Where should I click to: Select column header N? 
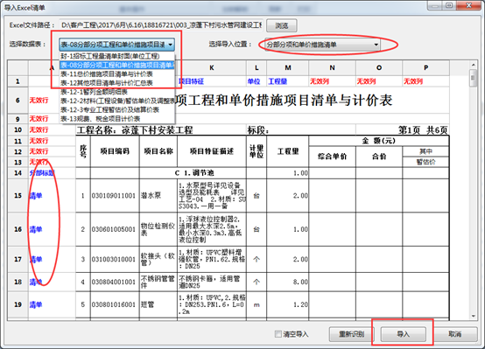[x=332, y=67]
